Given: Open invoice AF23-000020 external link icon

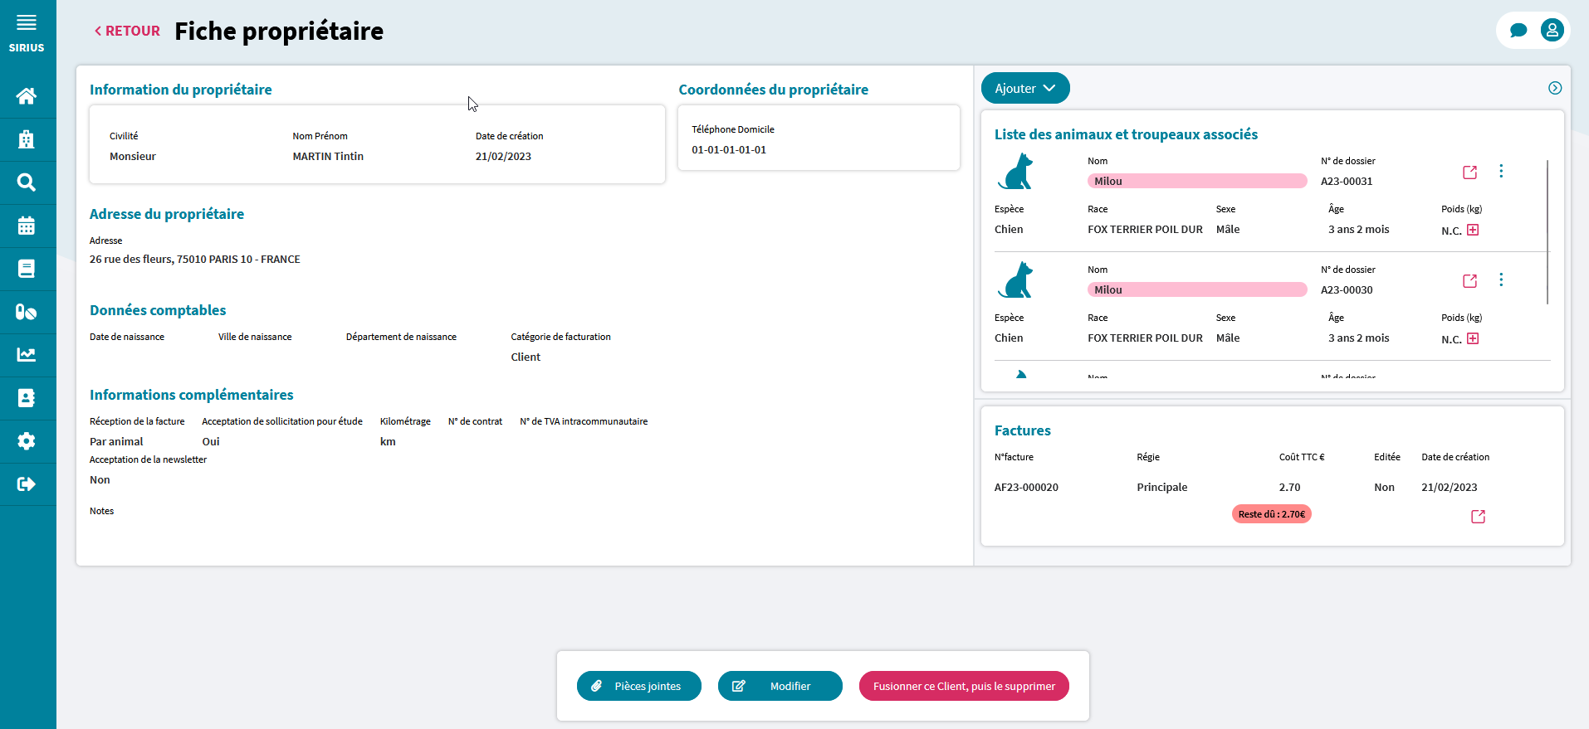Looking at the screenshot, I should pyautogui.click(x=1479, y=517).
